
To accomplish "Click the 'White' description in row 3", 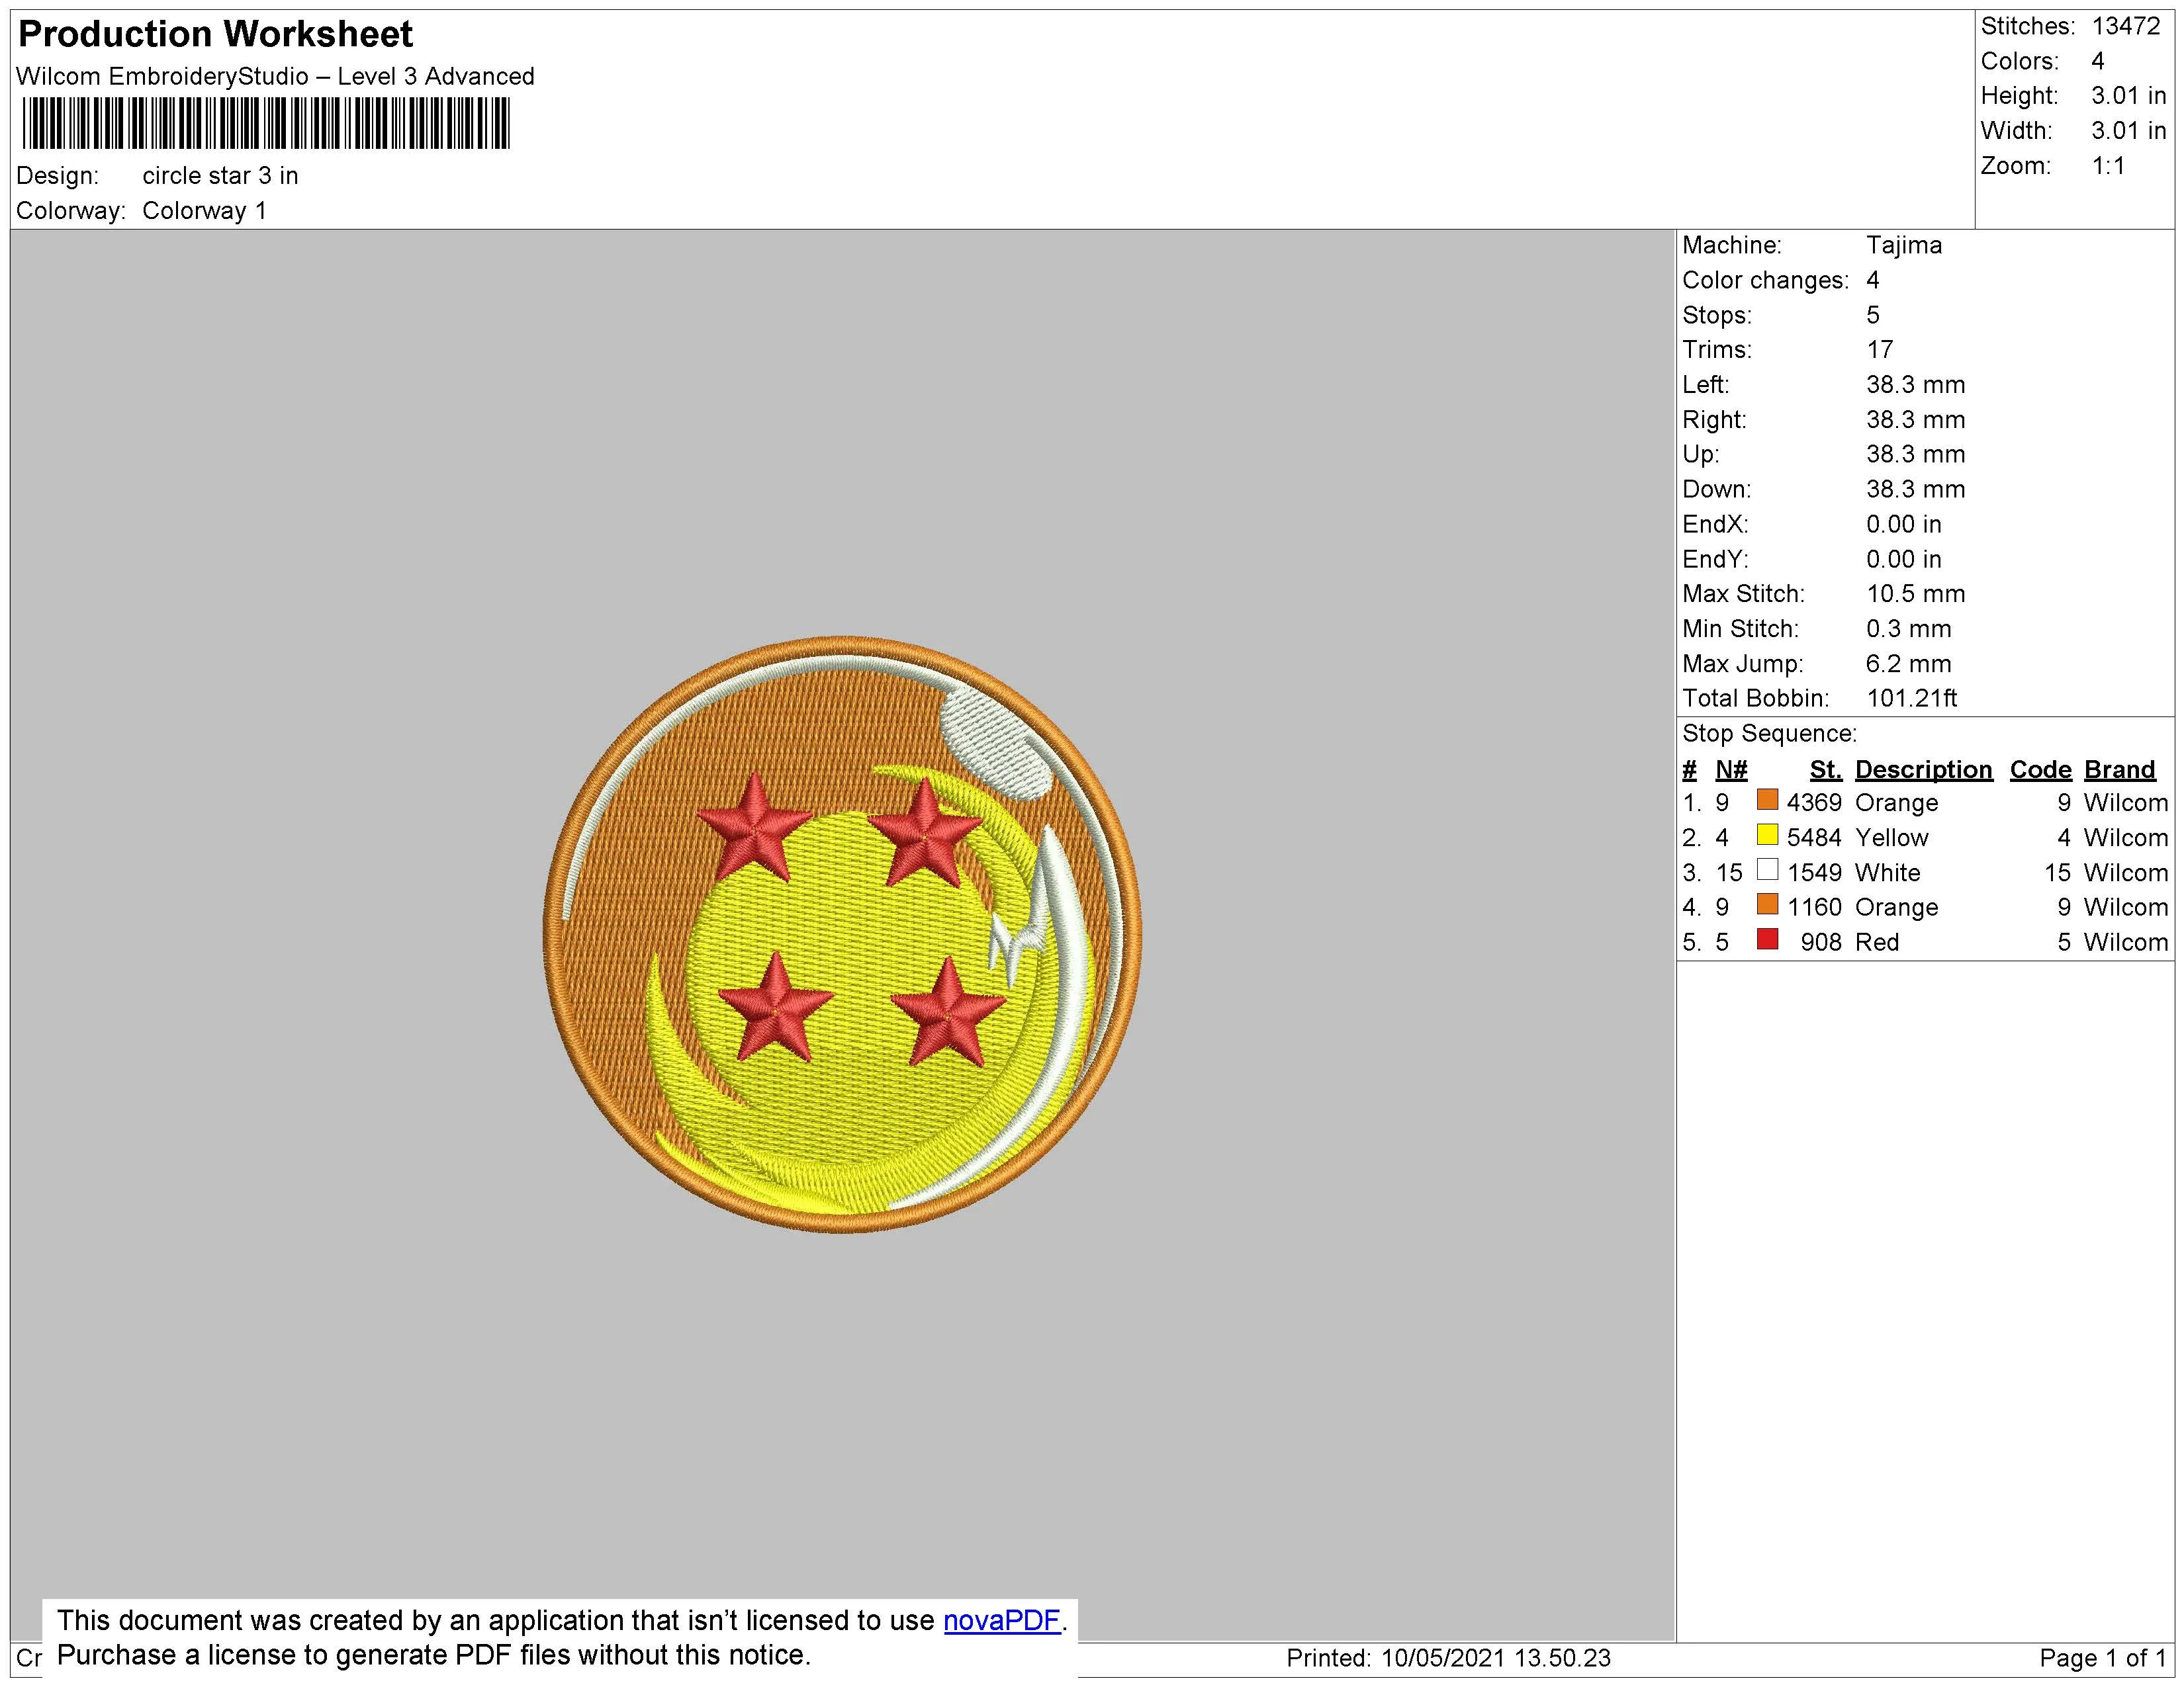I will coord(1887,873).
